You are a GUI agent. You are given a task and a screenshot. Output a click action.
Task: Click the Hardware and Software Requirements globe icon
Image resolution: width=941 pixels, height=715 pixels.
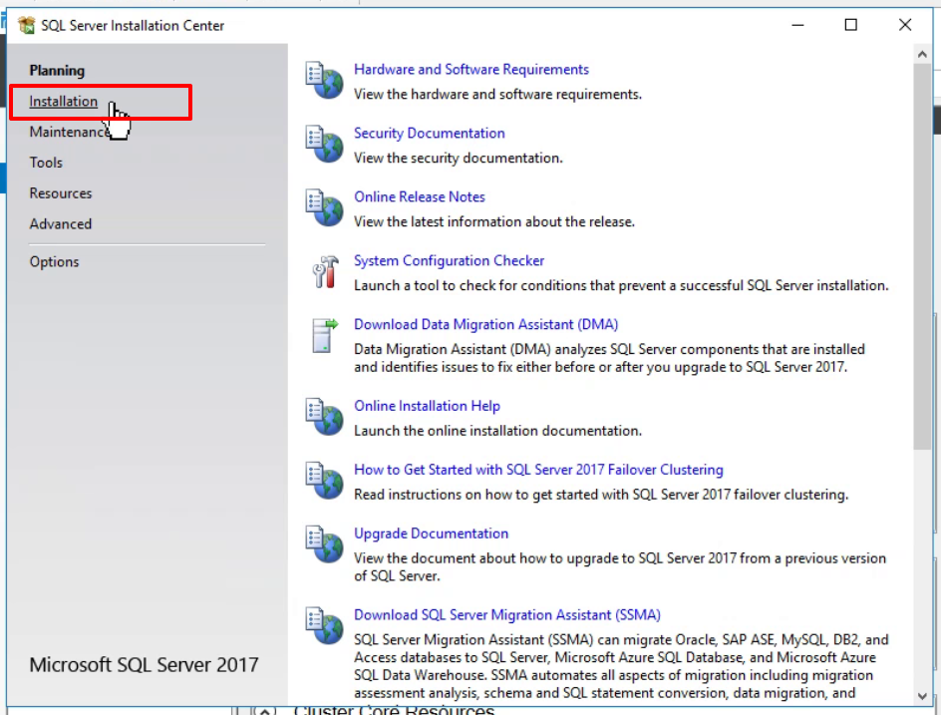point(324,81)
